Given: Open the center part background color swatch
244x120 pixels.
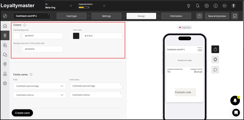Looking at the screenshot, I should click(17, 49).
